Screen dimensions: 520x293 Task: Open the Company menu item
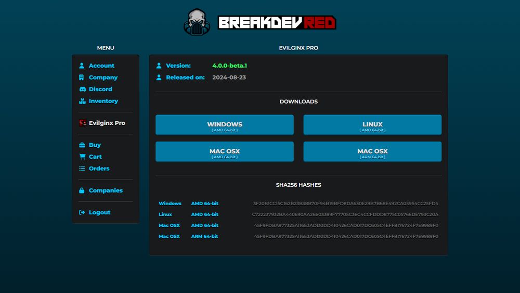103,78
